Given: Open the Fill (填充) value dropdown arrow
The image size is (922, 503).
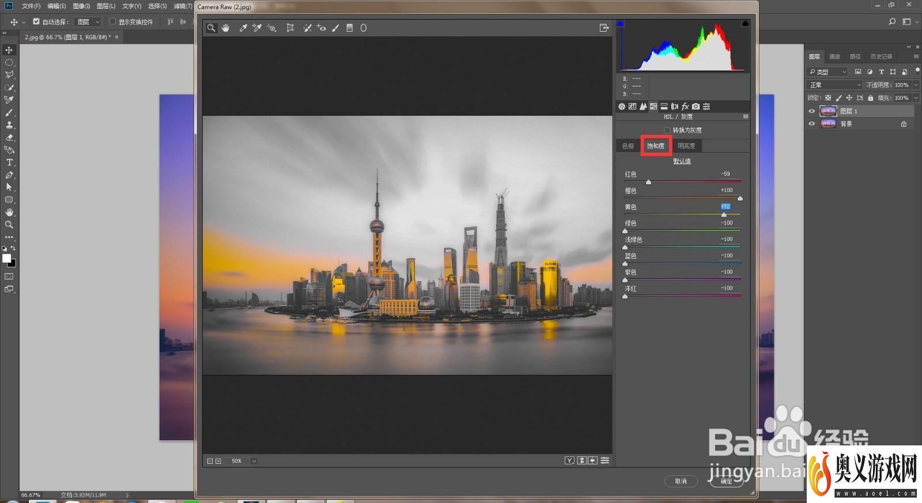Looking at the screenshot, I should pyautogui.click(x=916, y=98).
